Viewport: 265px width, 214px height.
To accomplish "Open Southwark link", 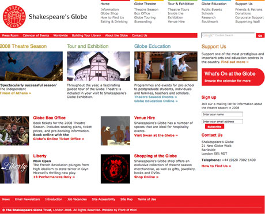I will [210, 21].
